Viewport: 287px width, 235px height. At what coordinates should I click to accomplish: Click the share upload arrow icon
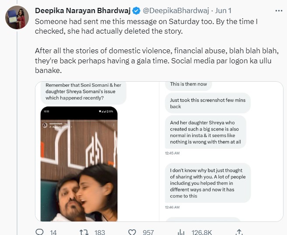(x=239, y=232)
